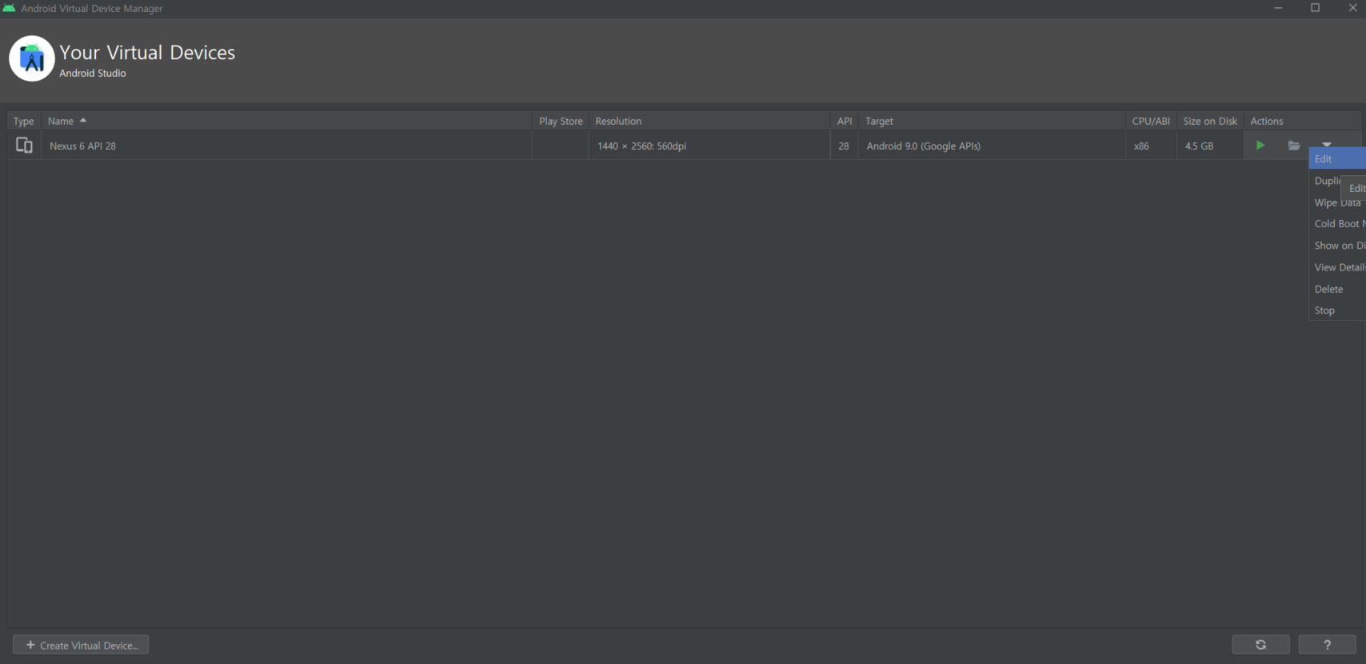Choose Duplicate from the actions menu
The image size is (1366, 664).
[x=1326, y=181]
